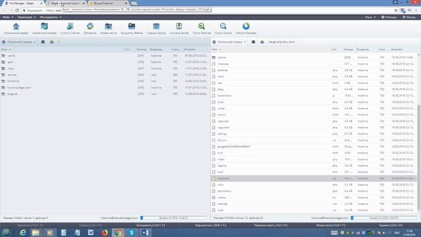
Task: Open the Навигация dropdown menu
Action: (x=26, y=17)
